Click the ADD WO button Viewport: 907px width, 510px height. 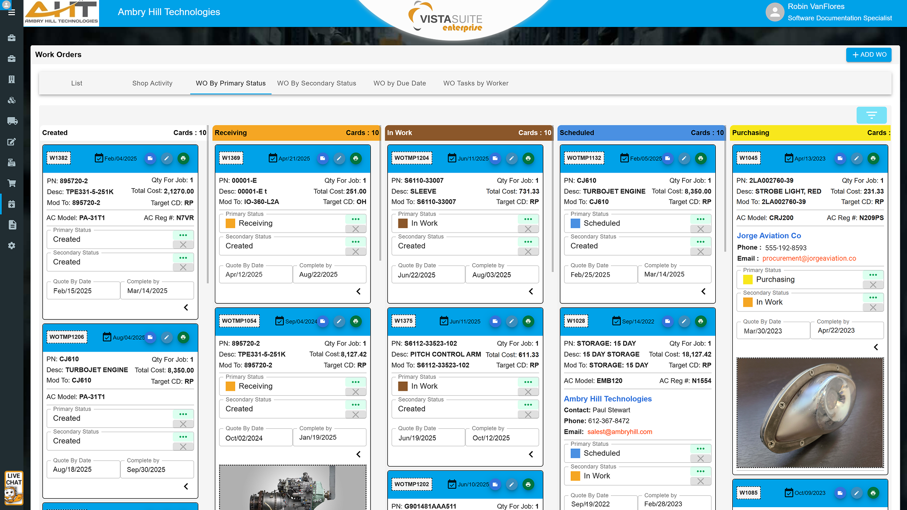pyautogui.click(x=868, y=55)
